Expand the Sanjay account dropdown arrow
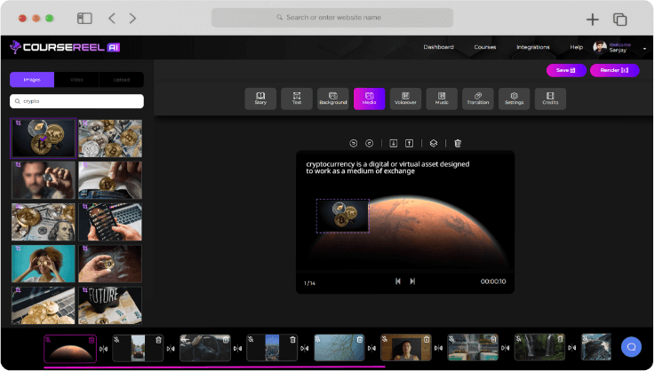The height and width of the screenshot is (371, 655). (x=644, y=49)
